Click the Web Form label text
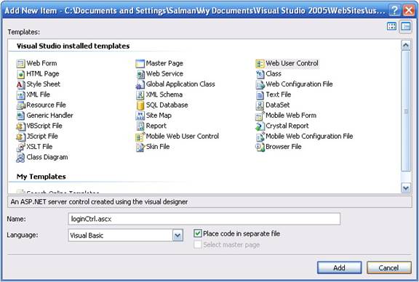419x282 pixels. point(41,63)
